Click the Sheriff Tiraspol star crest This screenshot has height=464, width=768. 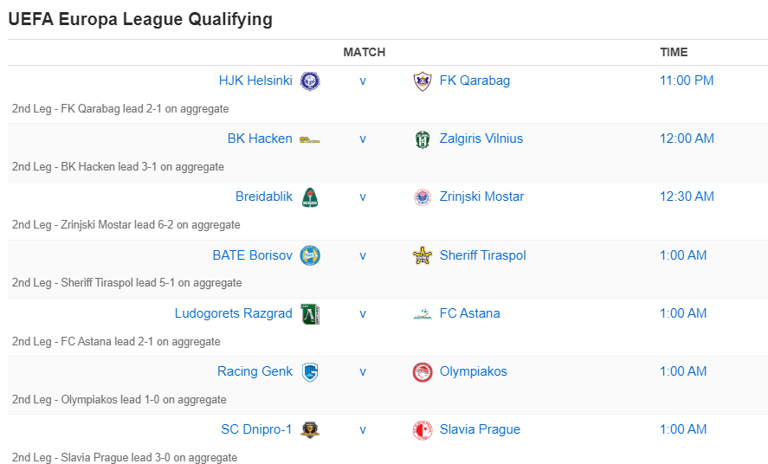click(422, 255)
